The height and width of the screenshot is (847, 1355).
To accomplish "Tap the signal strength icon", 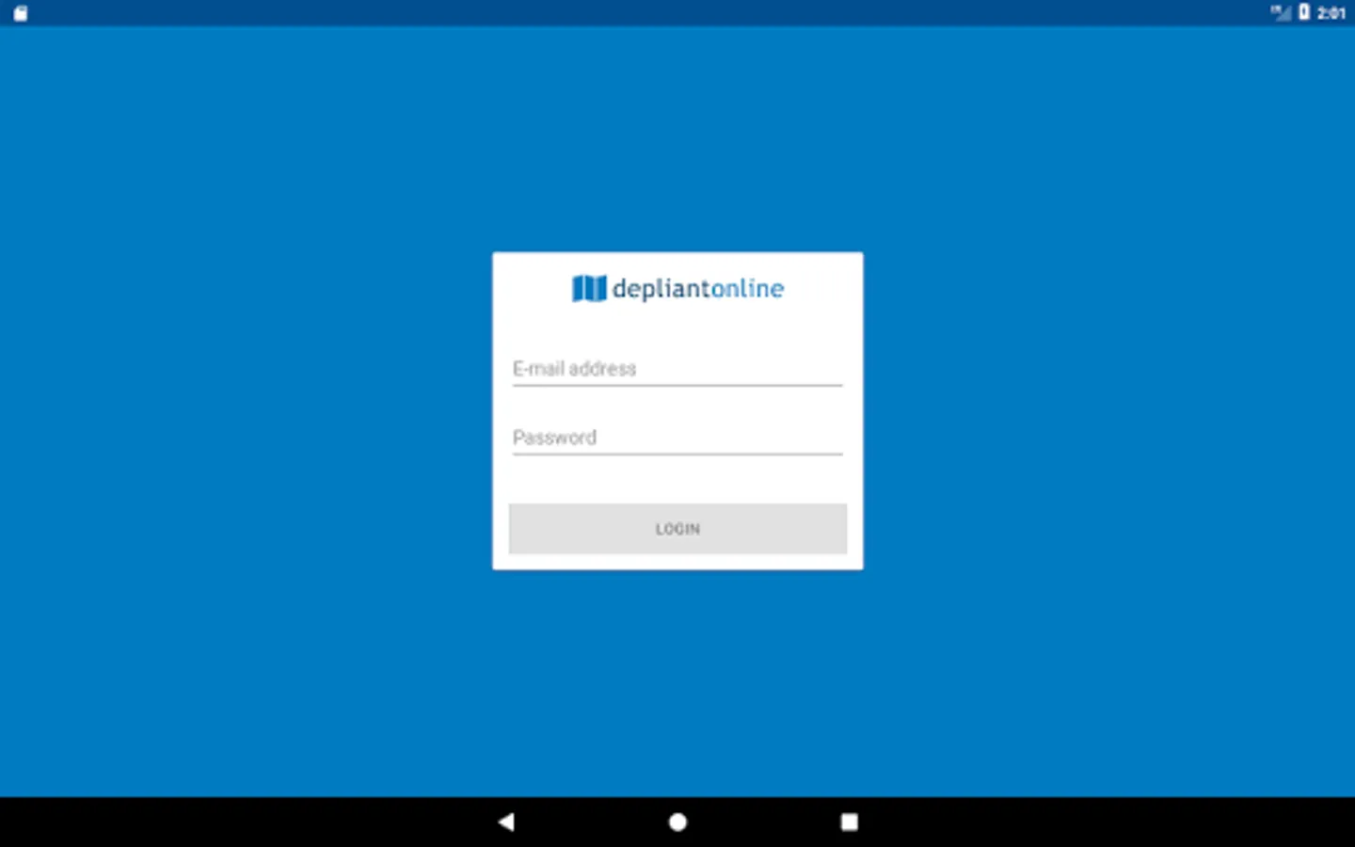I will pyautogui.click(x=1281, y=12).
